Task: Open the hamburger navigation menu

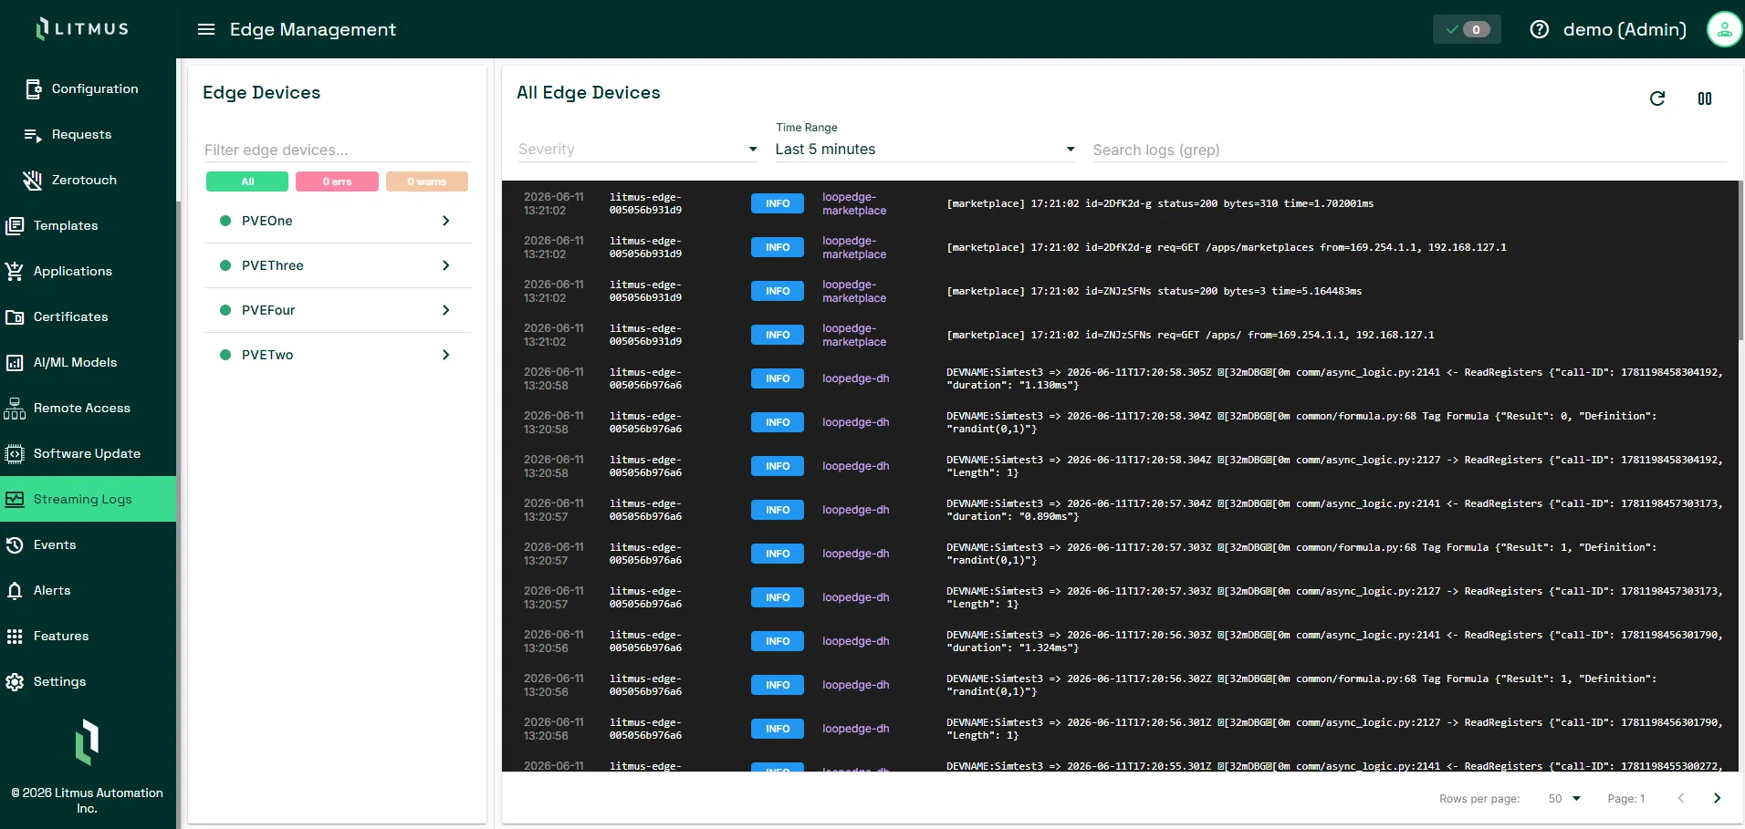Action: click(206, 29)
